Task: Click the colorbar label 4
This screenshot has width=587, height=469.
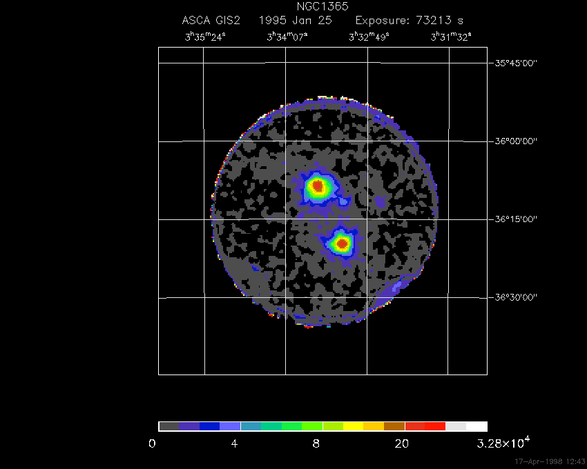Action: coord(234,444)
